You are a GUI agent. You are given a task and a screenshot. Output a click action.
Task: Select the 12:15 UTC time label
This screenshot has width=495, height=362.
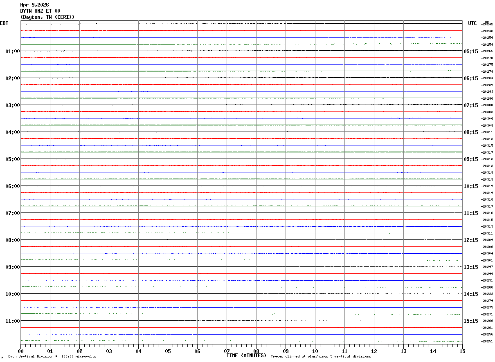point(471,240)
